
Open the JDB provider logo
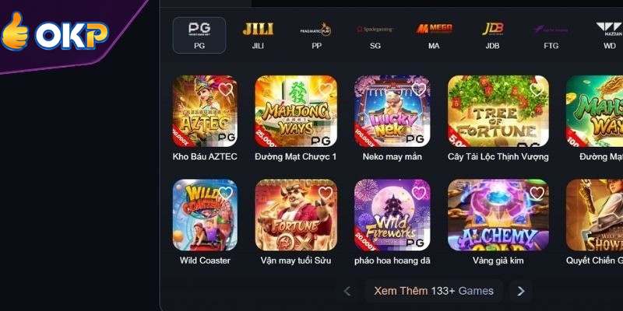(x=493, y=29)
